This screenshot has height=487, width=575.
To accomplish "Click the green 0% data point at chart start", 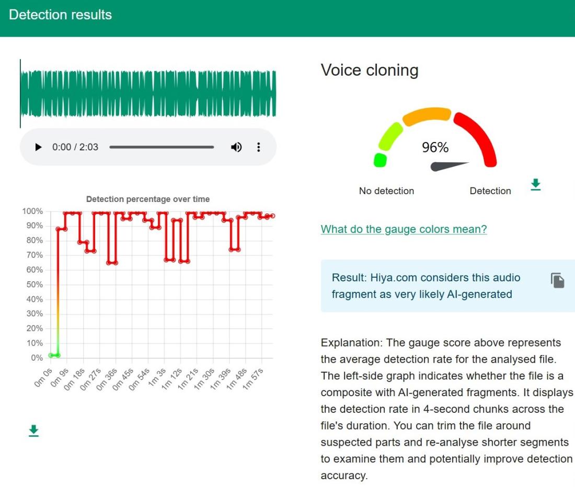I will (x=51, y=355).
